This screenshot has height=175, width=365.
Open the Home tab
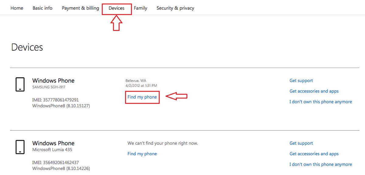click(x=17, y=8)
